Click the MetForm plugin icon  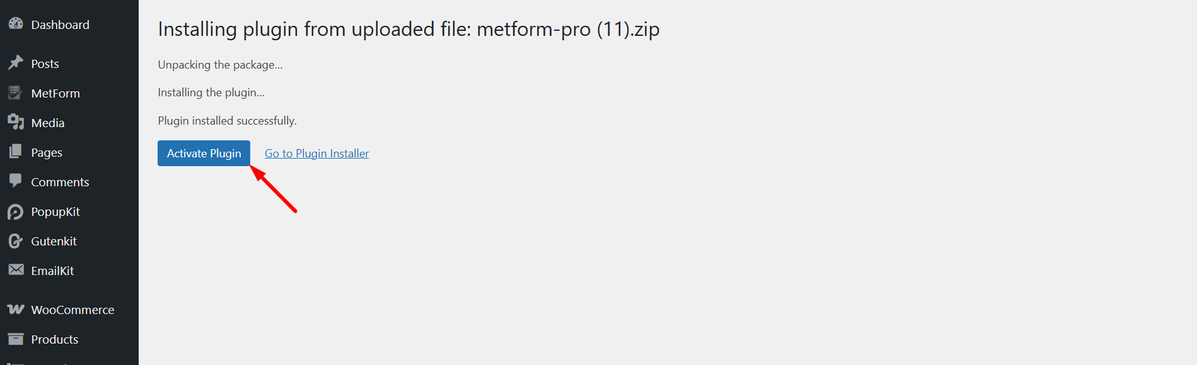[15, 93]
